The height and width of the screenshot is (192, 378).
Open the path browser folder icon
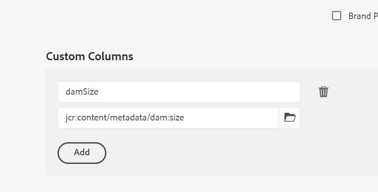(290, 118)
